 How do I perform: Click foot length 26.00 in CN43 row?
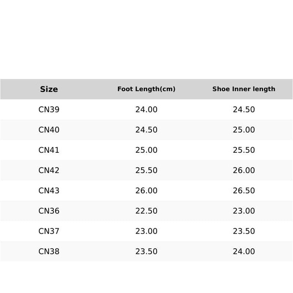(146, 190)
